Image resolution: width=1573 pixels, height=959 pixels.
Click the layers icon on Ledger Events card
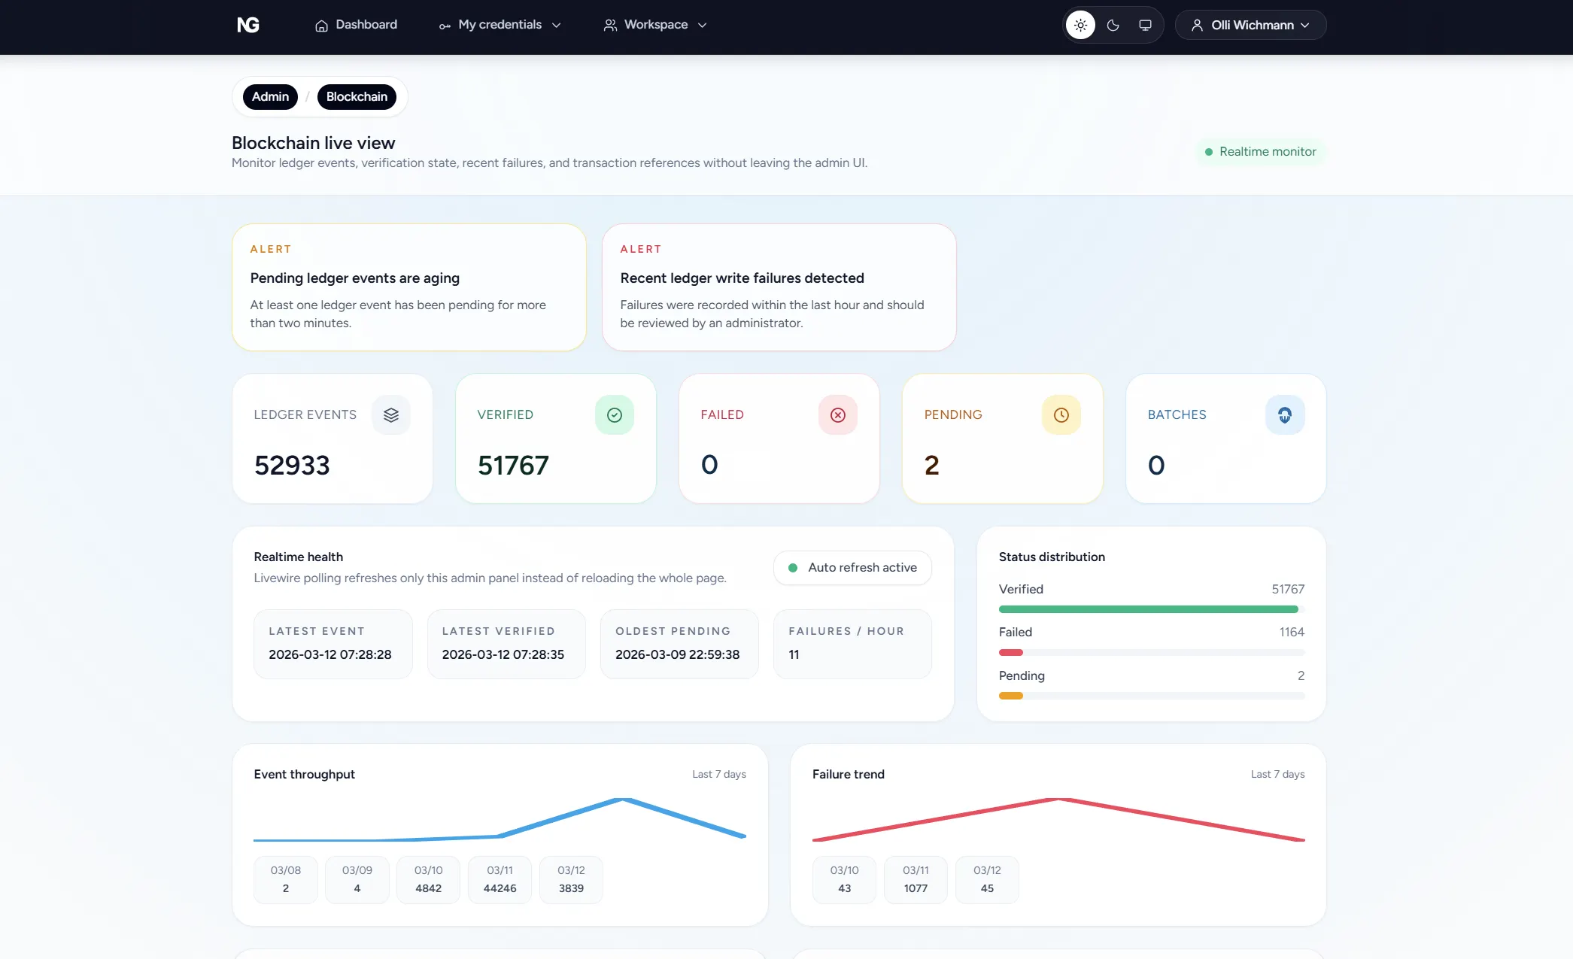[391, 414]
